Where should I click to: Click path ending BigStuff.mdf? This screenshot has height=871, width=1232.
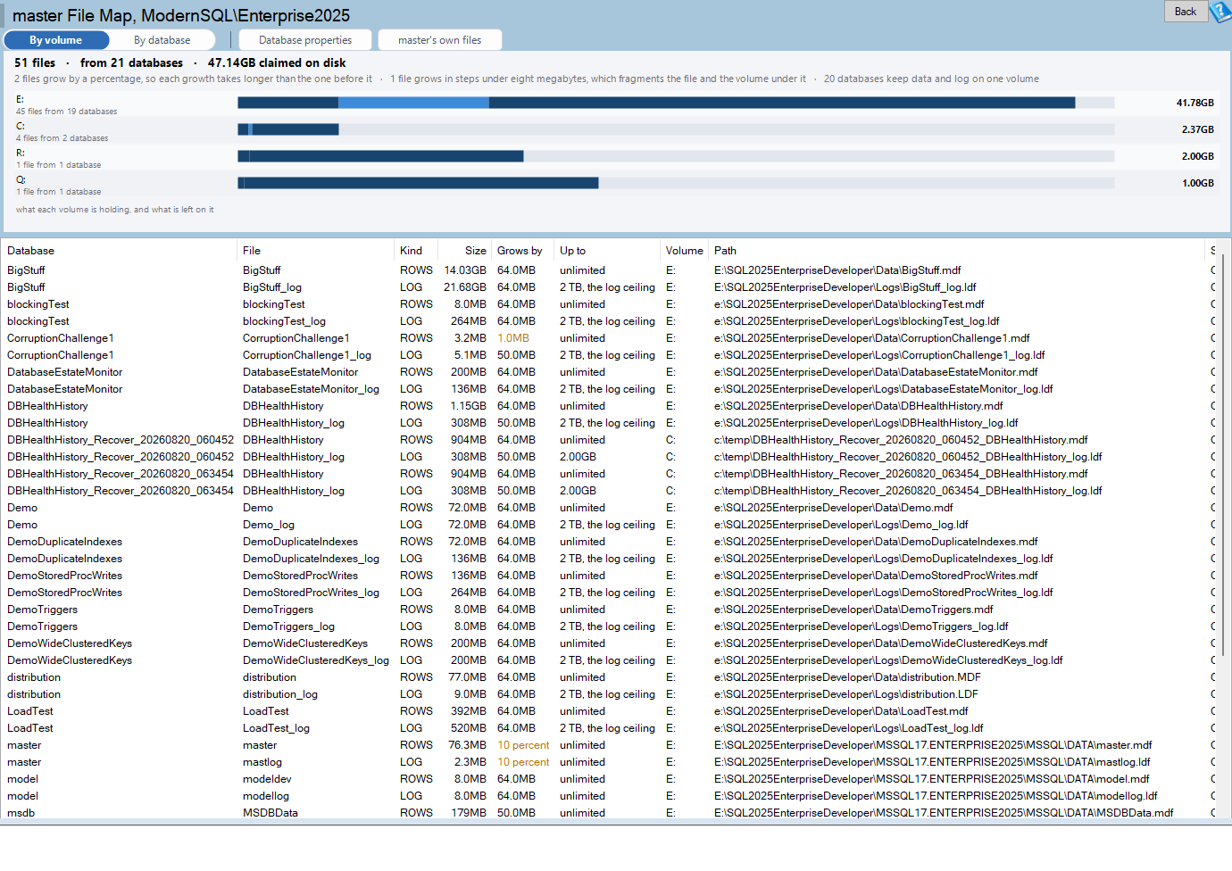837,270
